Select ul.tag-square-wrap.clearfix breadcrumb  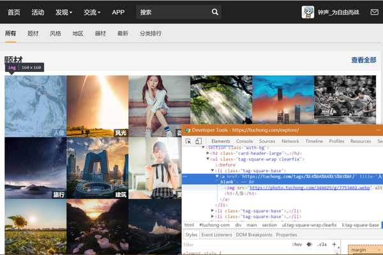(x=309, y=225)
